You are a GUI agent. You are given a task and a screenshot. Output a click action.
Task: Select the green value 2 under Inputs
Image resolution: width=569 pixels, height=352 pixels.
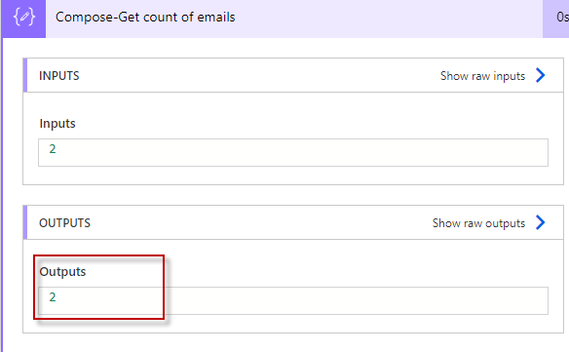coord(53,149)
